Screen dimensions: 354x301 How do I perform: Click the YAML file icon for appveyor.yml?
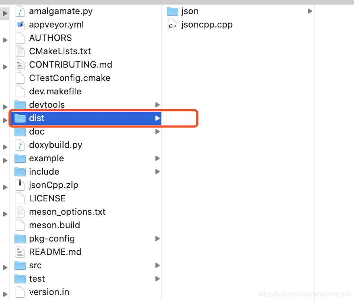pyautogui.click(x=20, y=25)
